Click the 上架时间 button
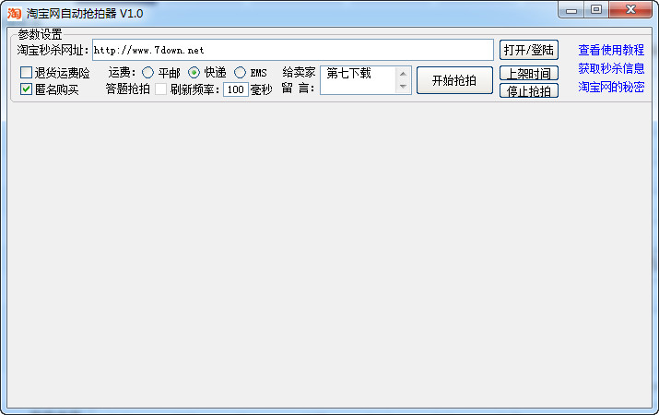659x415 pixels. [528, 73]
